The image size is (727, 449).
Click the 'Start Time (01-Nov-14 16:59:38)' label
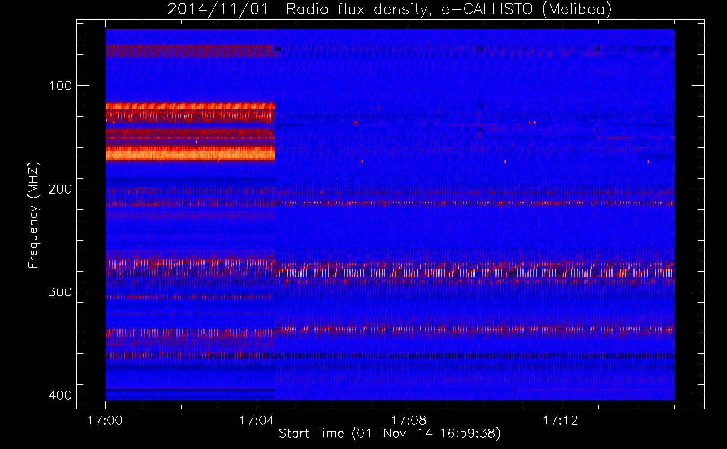[390, 434]
